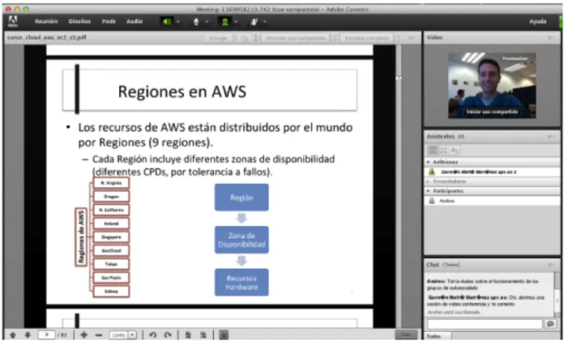Collapse the Anfitriones group

[429, 162]
